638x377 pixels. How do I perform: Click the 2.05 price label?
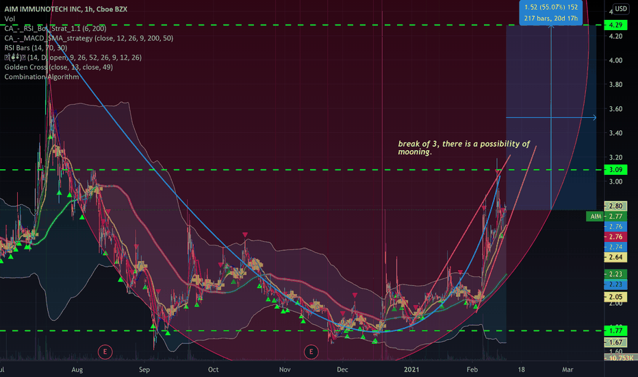point(615,297)
